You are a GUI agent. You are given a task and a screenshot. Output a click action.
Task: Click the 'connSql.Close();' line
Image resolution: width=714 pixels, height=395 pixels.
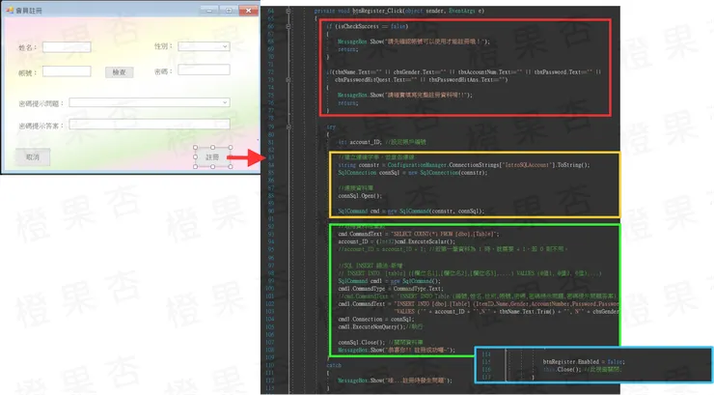pyautogui.click(x=380, y=342)
